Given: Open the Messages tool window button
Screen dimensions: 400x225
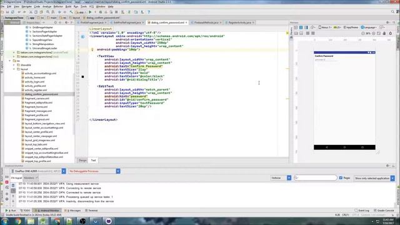Looking at the screenshot, I should click(72, 211).
